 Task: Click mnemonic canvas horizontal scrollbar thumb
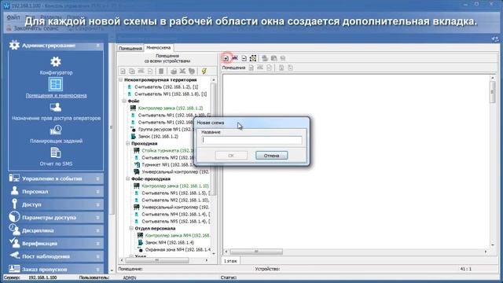(x=256, y=252)
